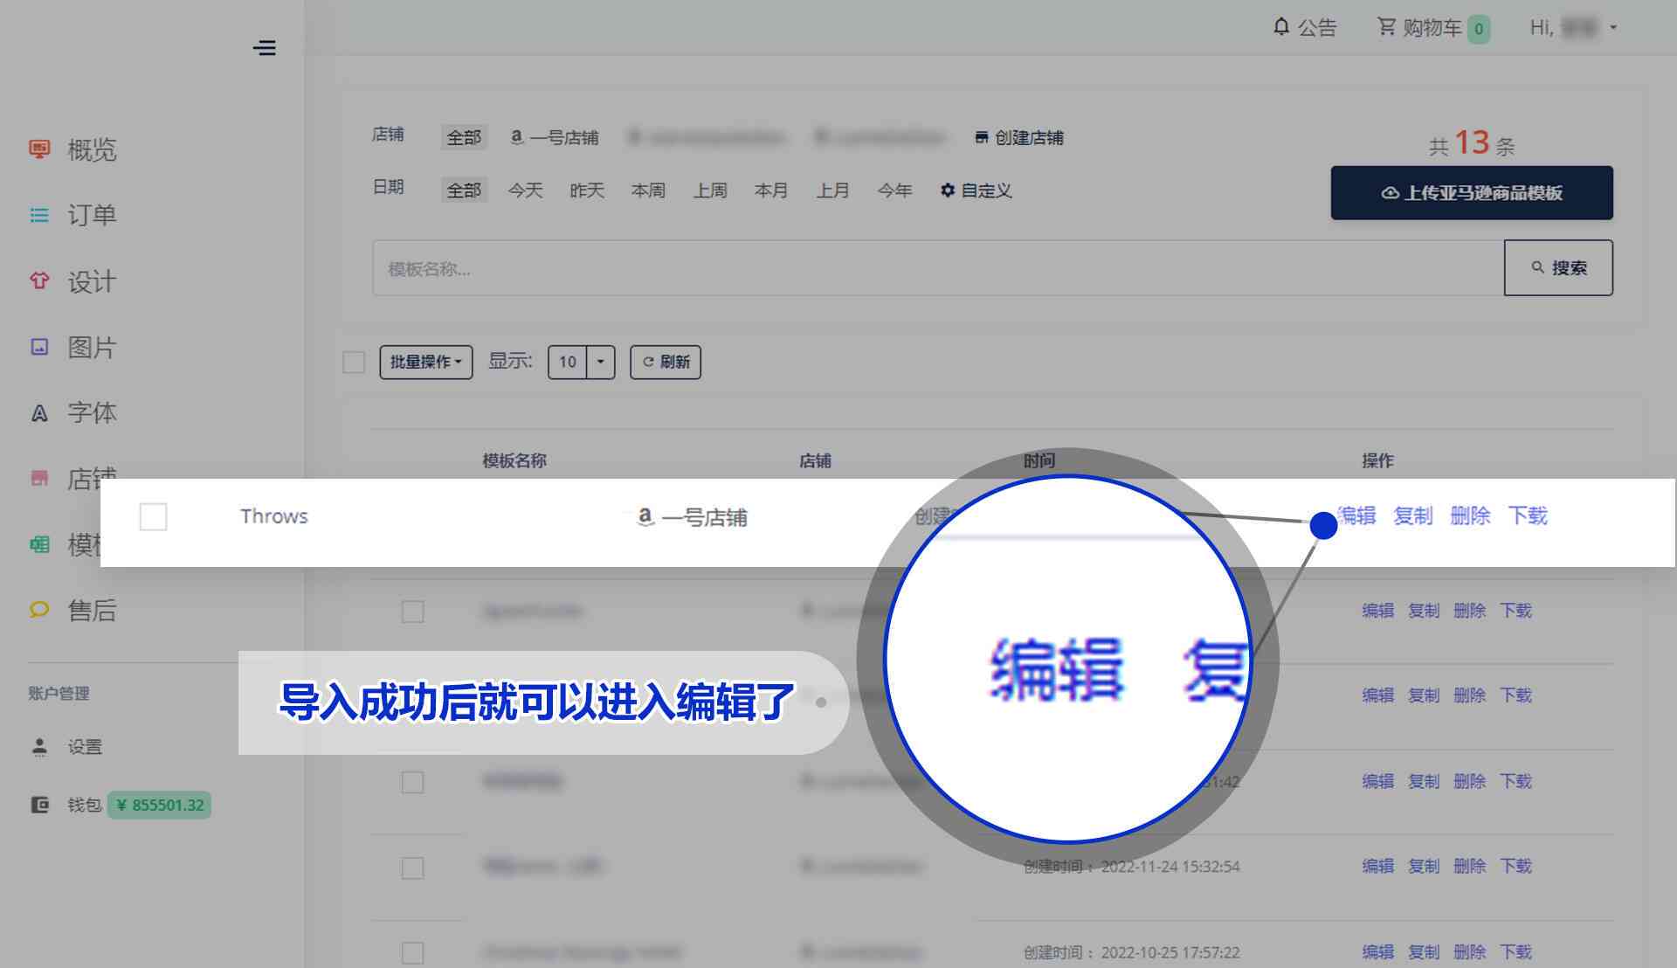The height and width of the screenshot is (968, 1677).
Task: Click 上传亚马逊商品模板 upload button
Action: [x=1473, y=192]
